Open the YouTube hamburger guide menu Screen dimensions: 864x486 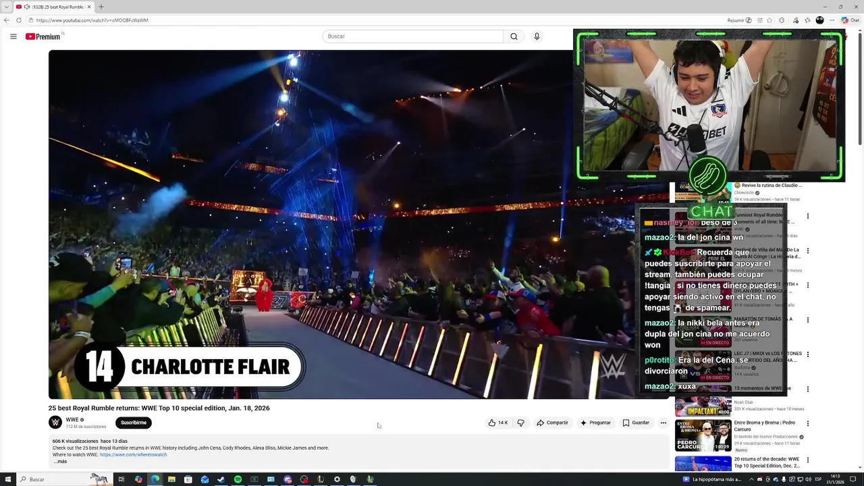point(13,36)
